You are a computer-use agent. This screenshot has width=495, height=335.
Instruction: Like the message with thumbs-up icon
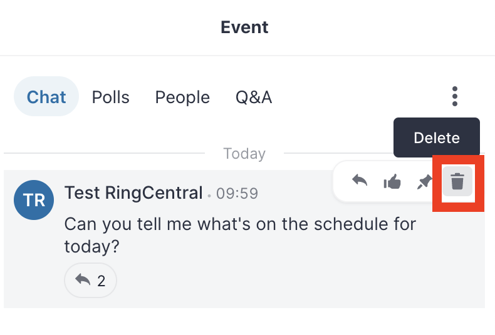392,182
